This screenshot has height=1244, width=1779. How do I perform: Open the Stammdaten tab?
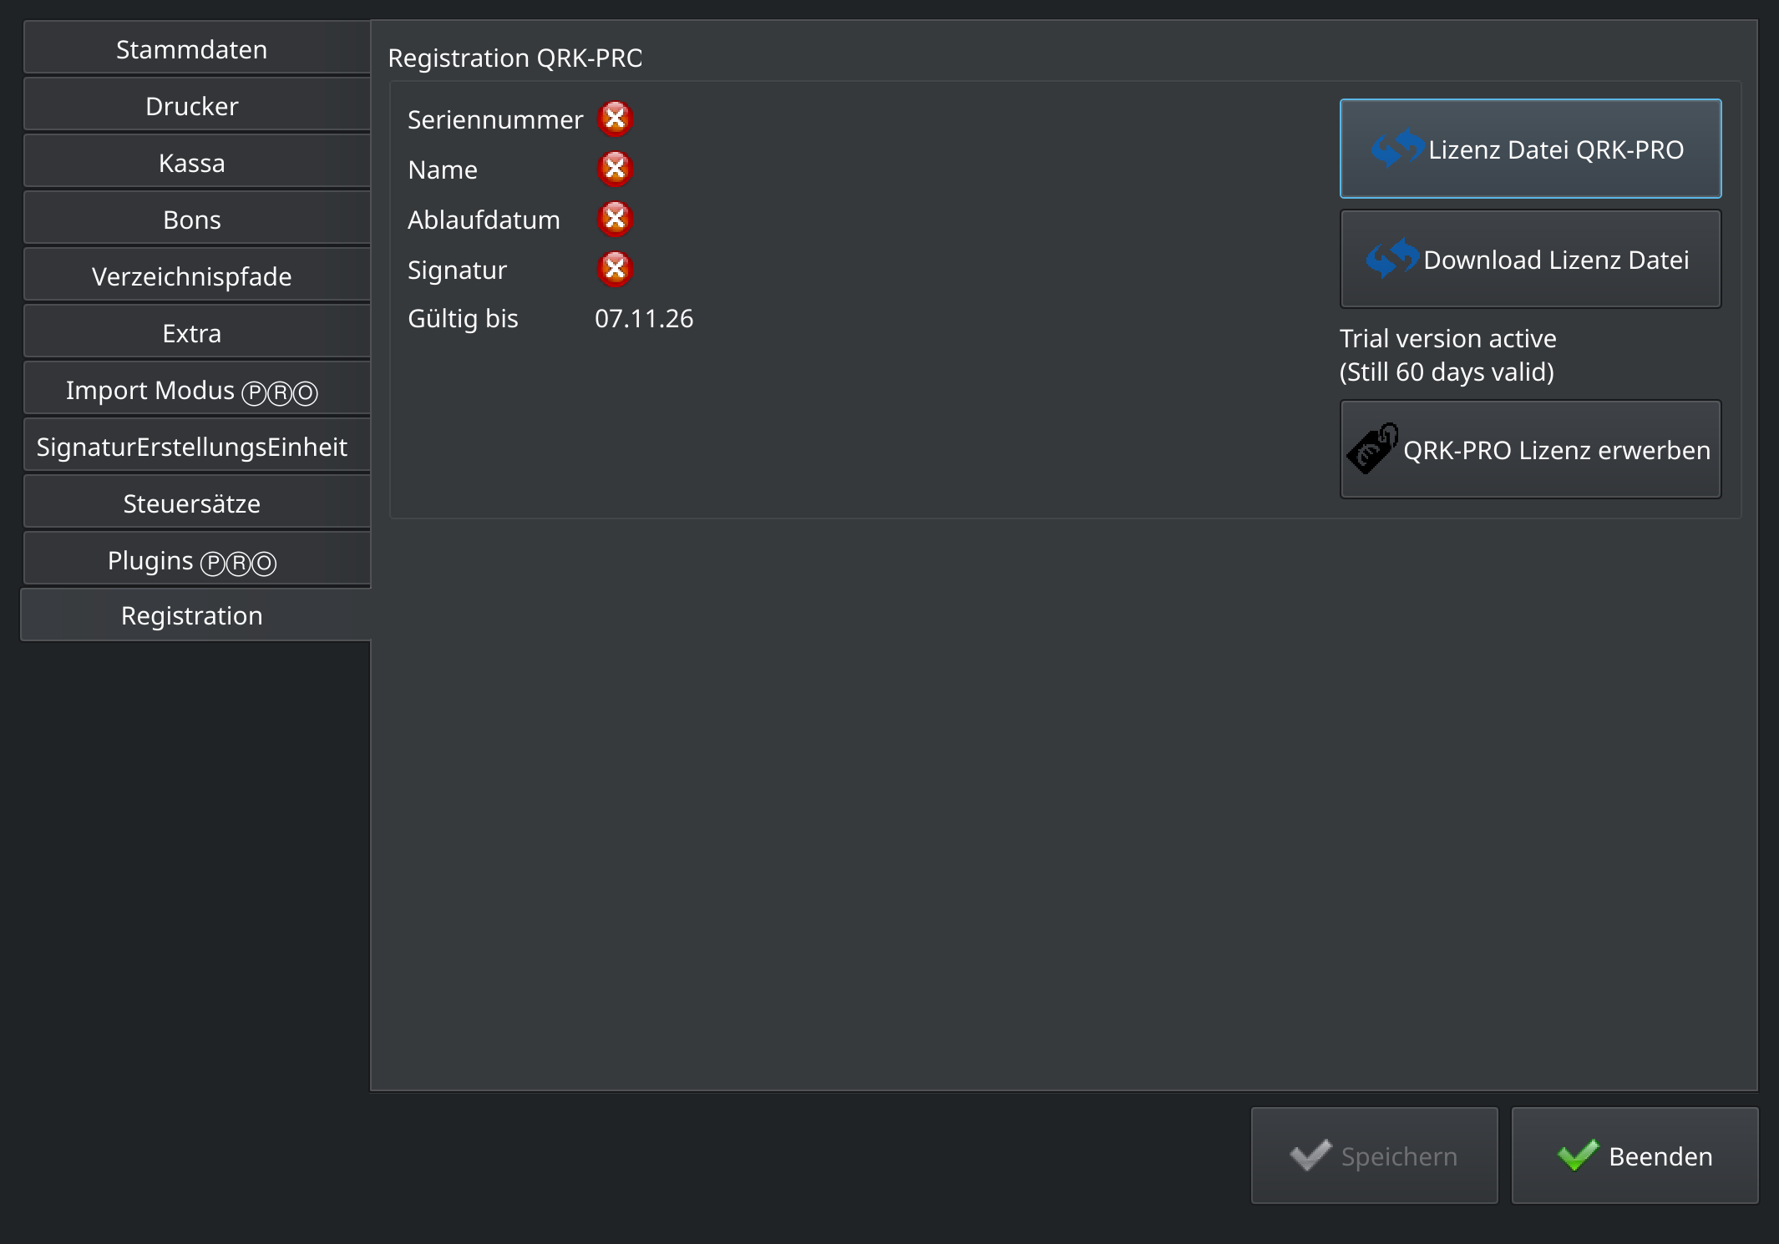point(197,49)
